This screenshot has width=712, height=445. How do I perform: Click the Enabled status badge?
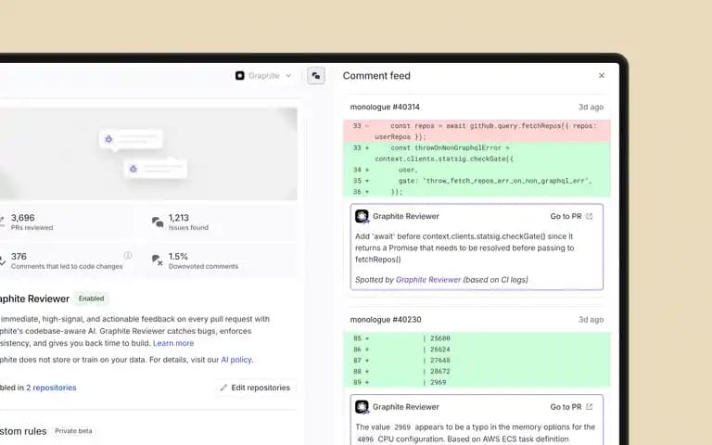click(91, 299)
